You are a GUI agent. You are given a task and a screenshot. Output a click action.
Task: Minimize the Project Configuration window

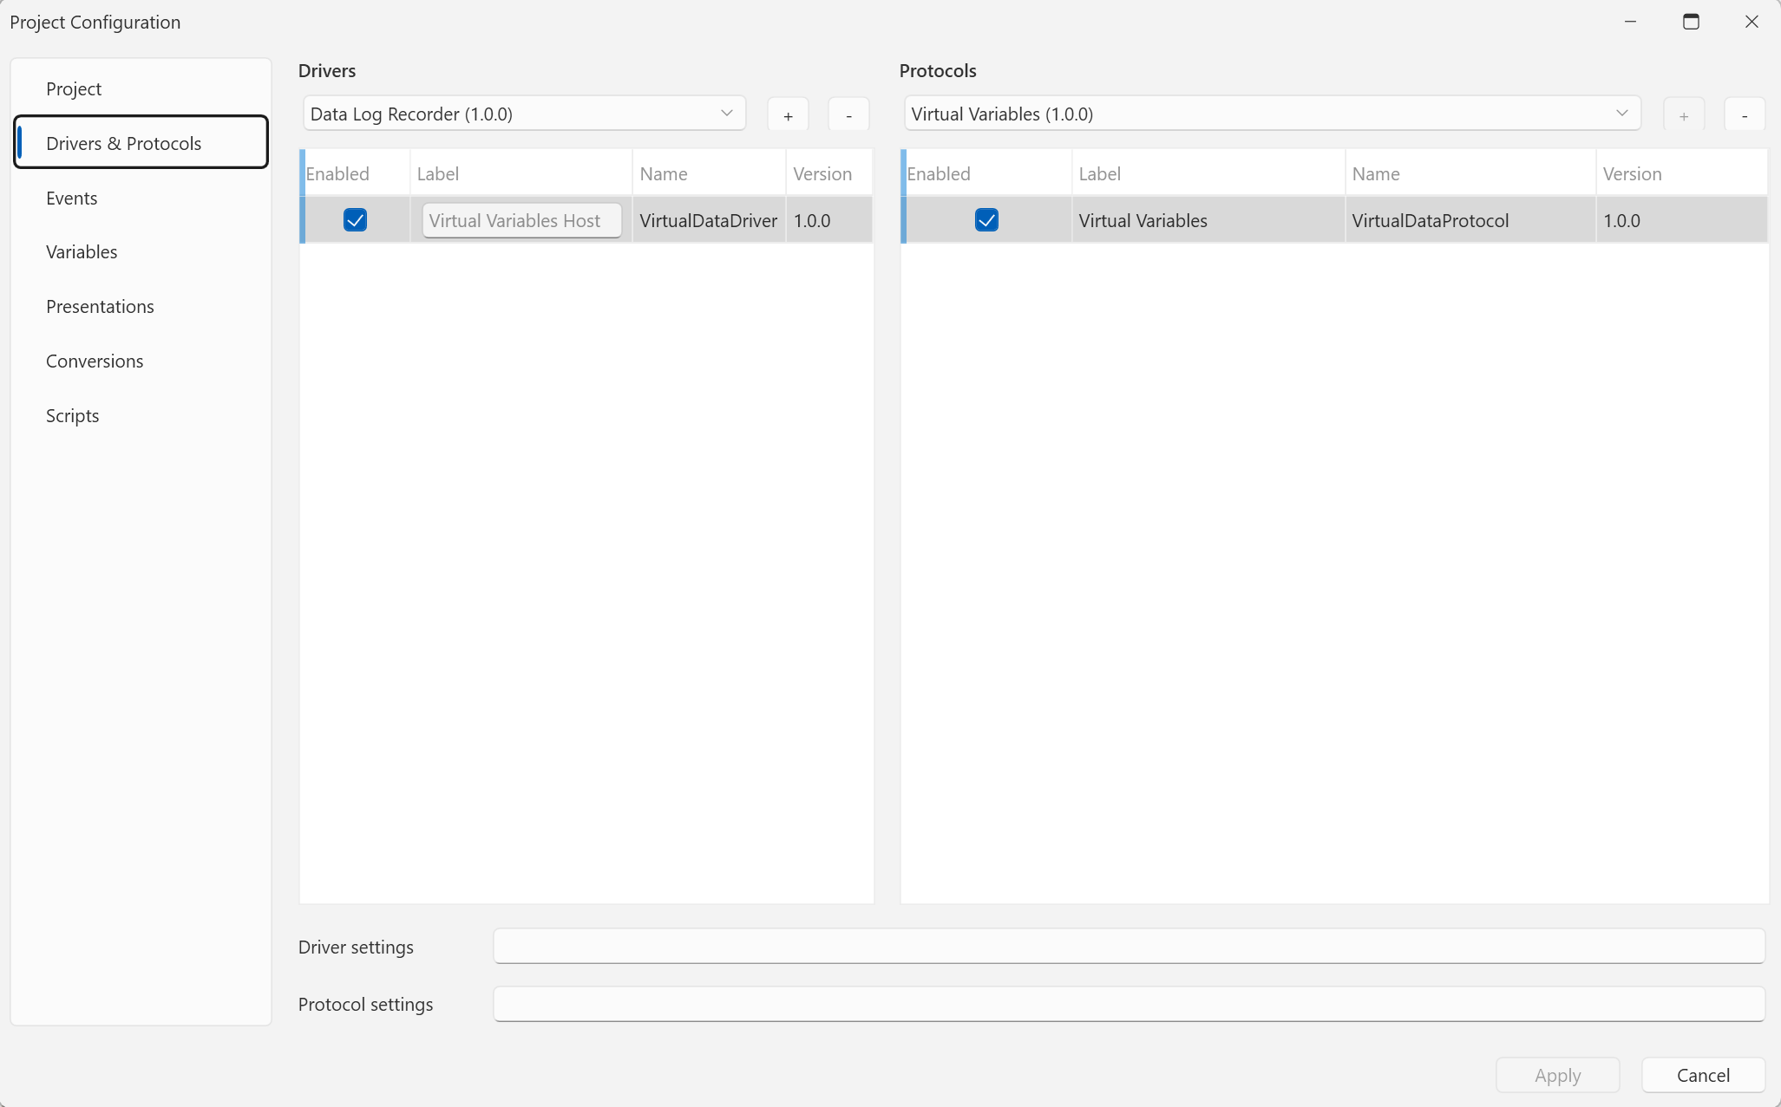[1630, 22]
